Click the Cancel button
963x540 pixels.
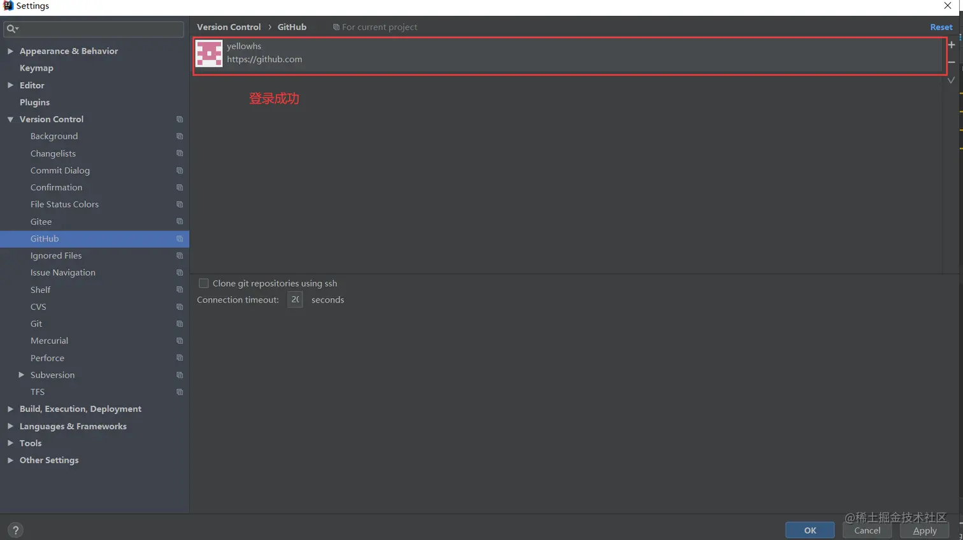click(867, 530)
